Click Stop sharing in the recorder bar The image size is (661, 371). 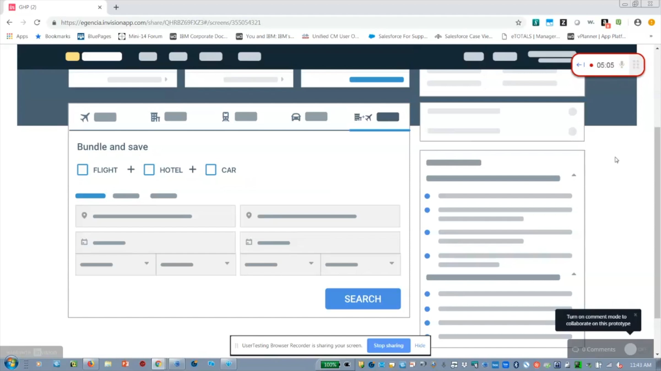(x=388, y=345)
